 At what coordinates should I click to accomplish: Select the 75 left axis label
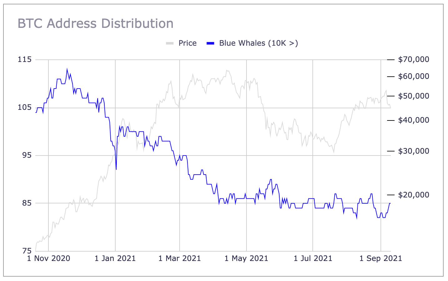coord(27,251)
